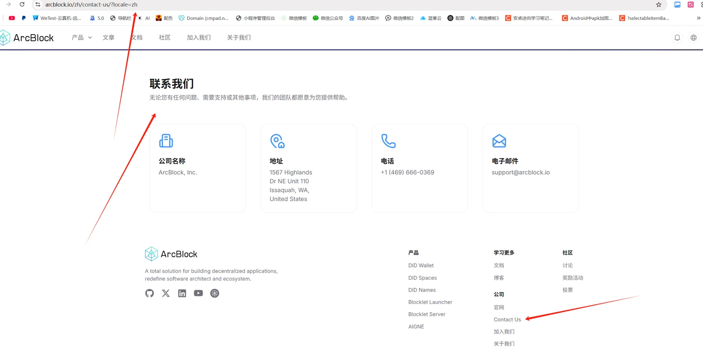This screenshot has height=353, width=703.
Task: Open the Blocklet Launcher footer link
Action: (430, 302)
